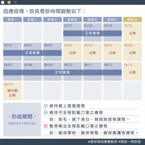Select the 星期一 column header

(x=13, y=20)
